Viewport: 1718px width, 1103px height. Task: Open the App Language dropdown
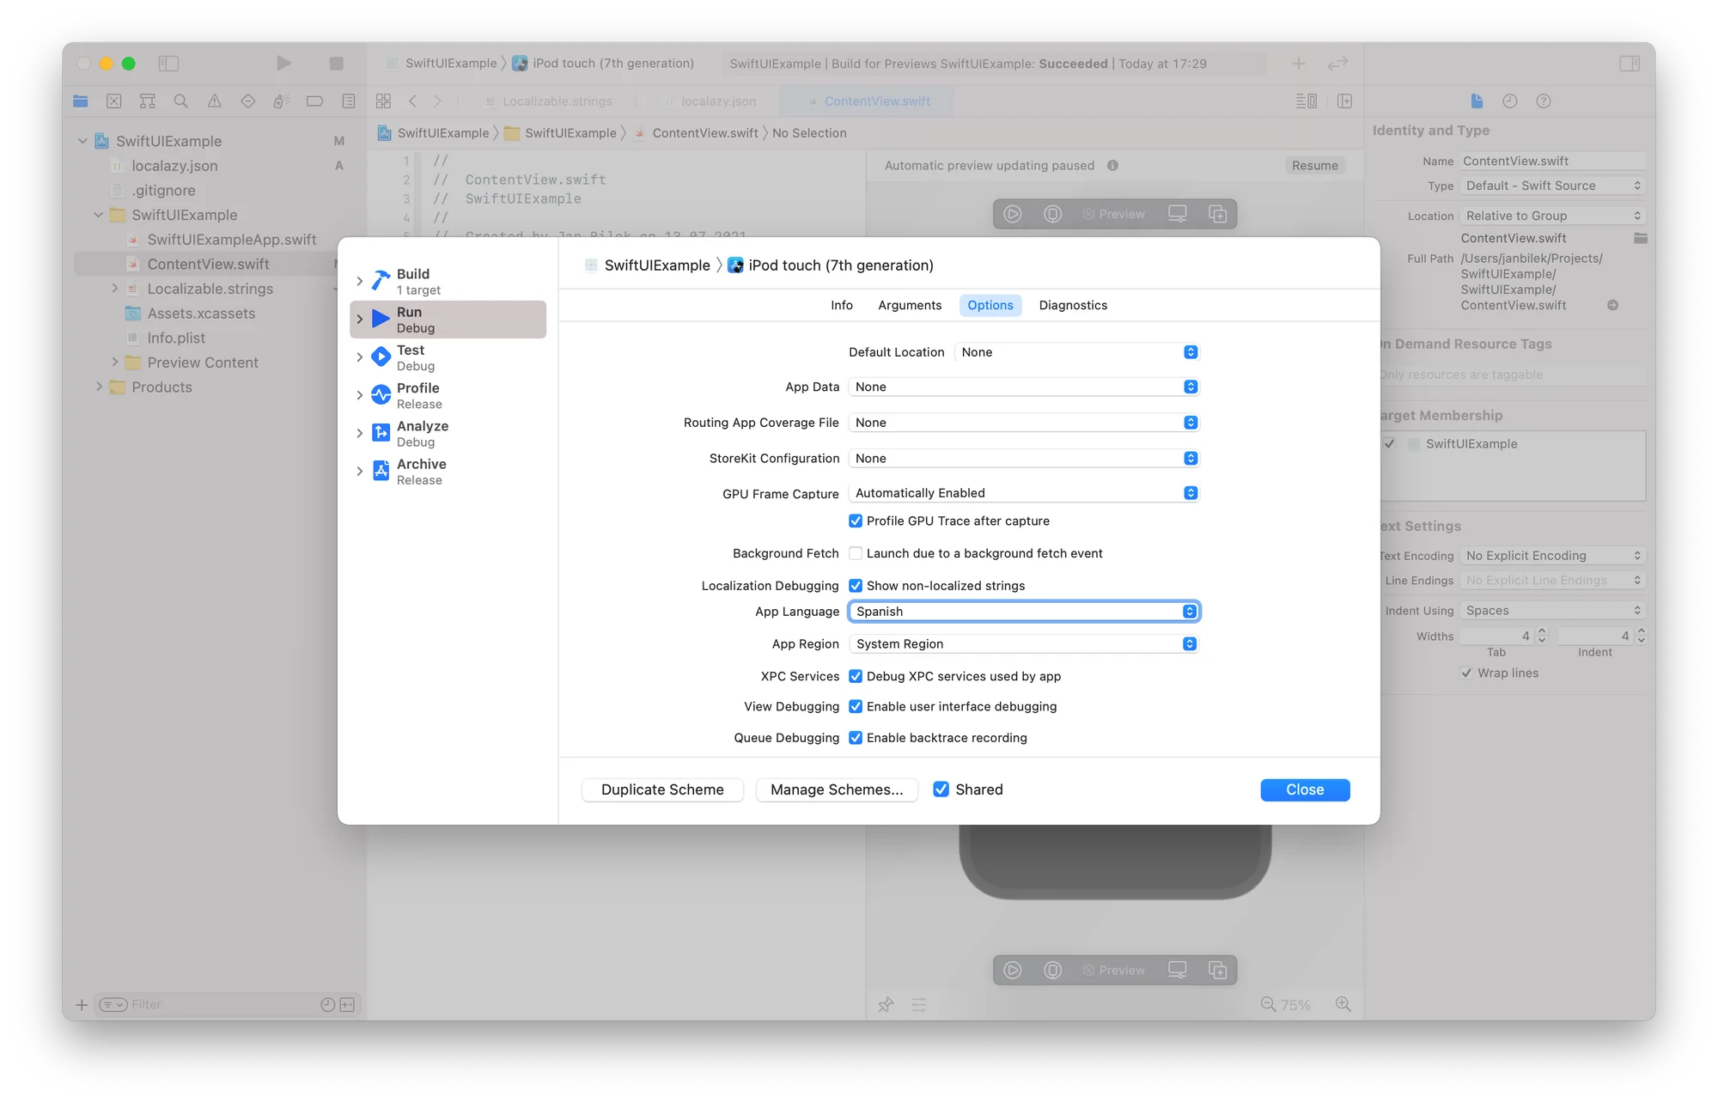tap(1023, 612)
